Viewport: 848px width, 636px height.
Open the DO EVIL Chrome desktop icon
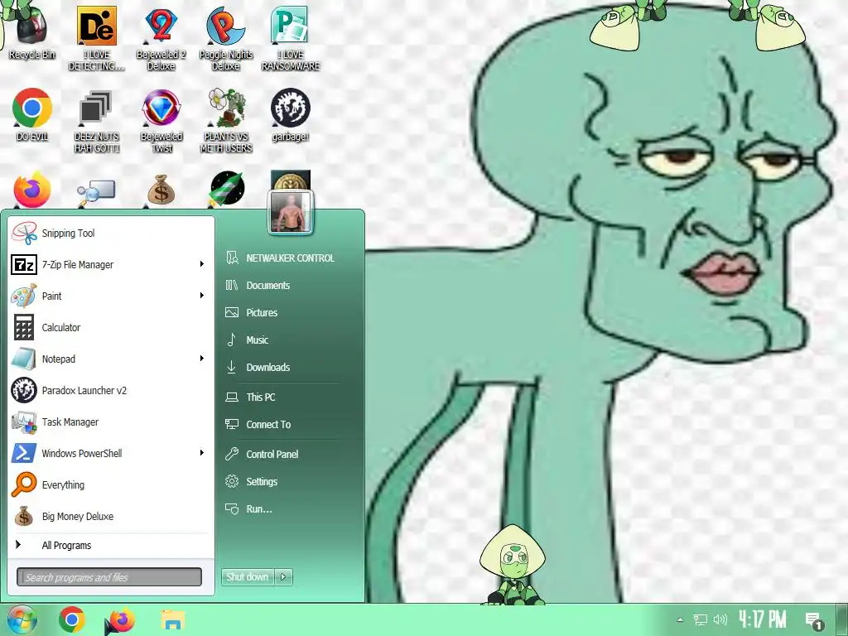tap(32, 114)
